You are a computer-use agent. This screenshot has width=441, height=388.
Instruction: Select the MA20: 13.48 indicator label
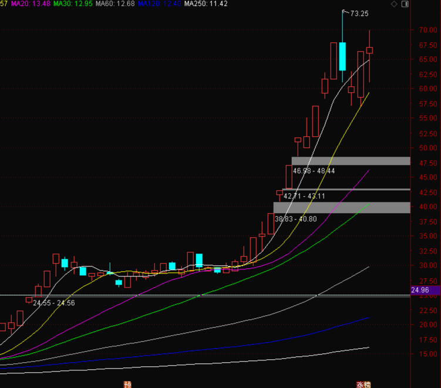click(x=31, y=4)
